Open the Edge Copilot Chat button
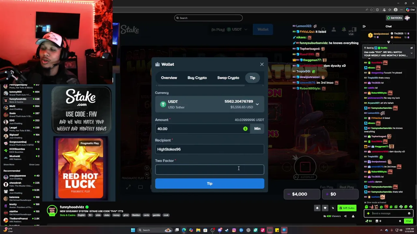 tap(410, 10)
